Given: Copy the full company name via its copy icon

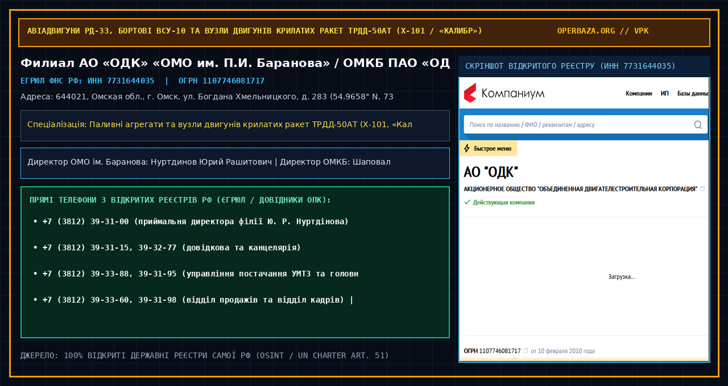Looking at the screenshot, I should [x=702, y=188].
